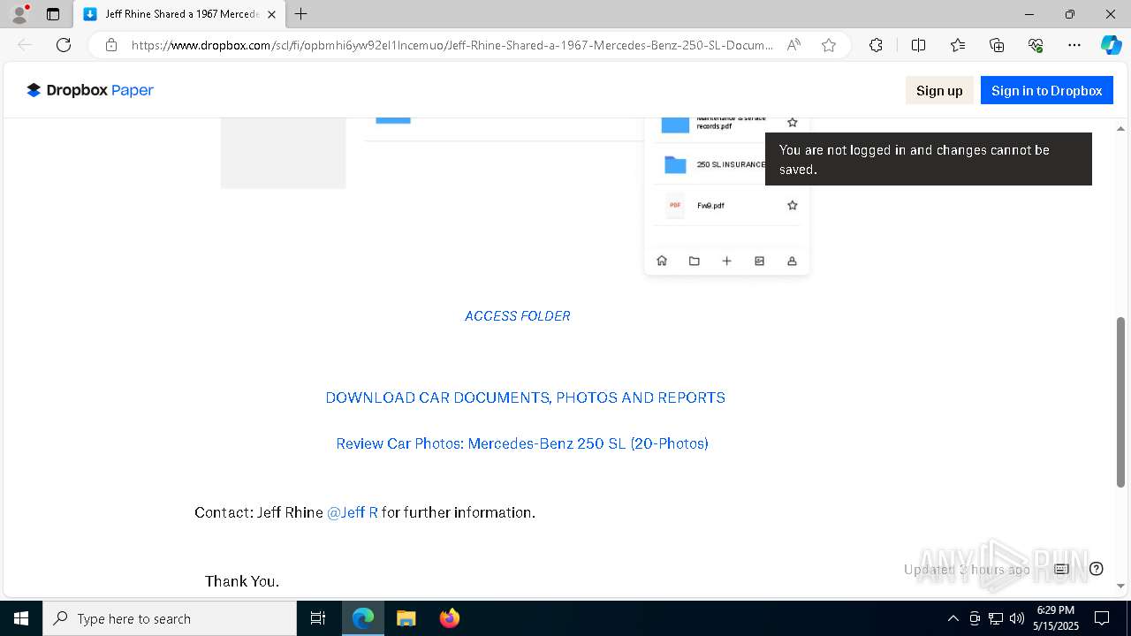Open the Edge profile icon

click(x=19, y=14)
